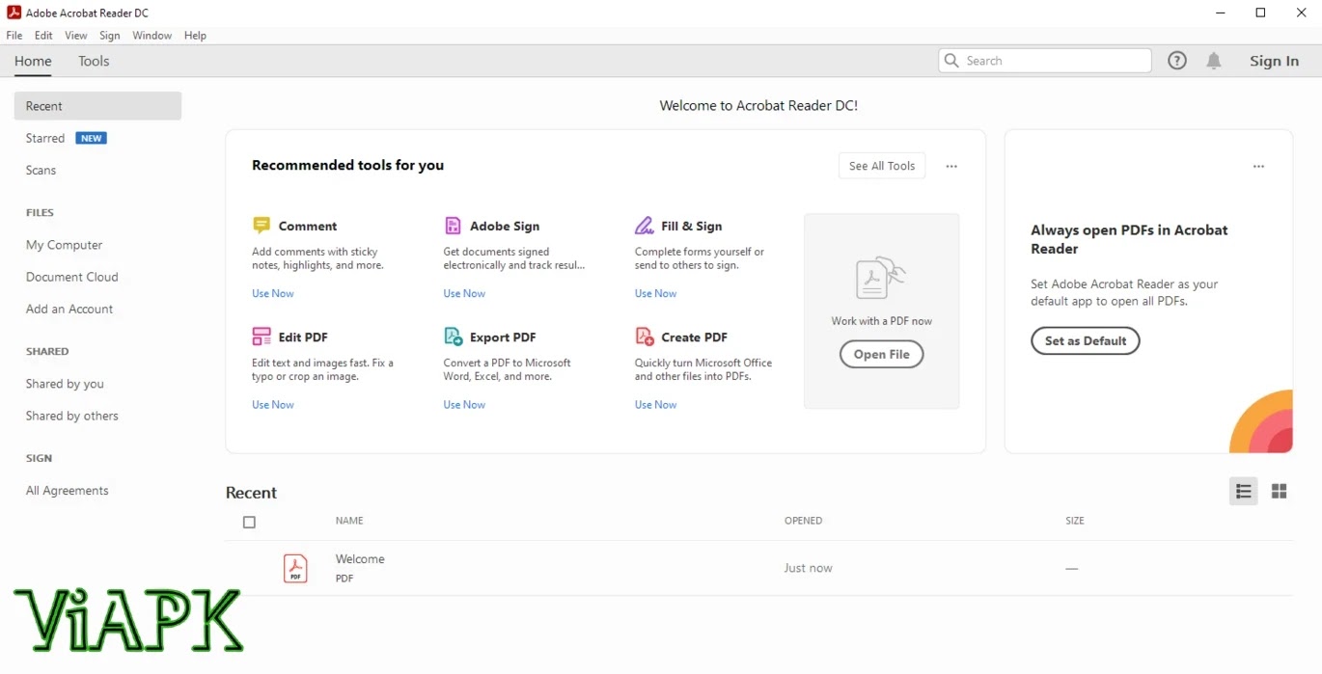1322x674 pixels.
Task: Click the PDF document icon above Open File
Action: pyautogui.click(x=881, y=279)
